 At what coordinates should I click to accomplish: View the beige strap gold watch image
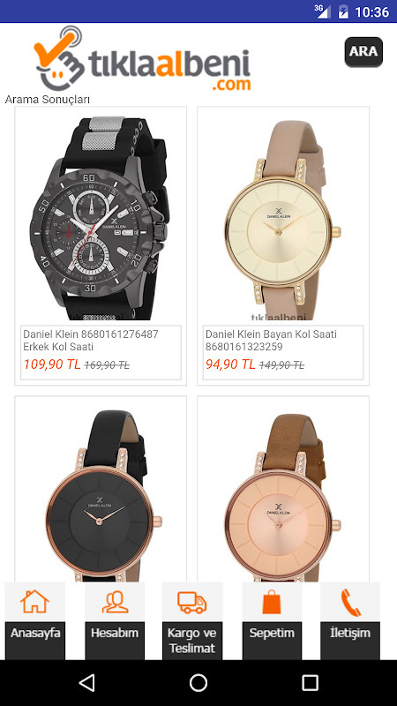pyautogui.click(x=283, y=218)
